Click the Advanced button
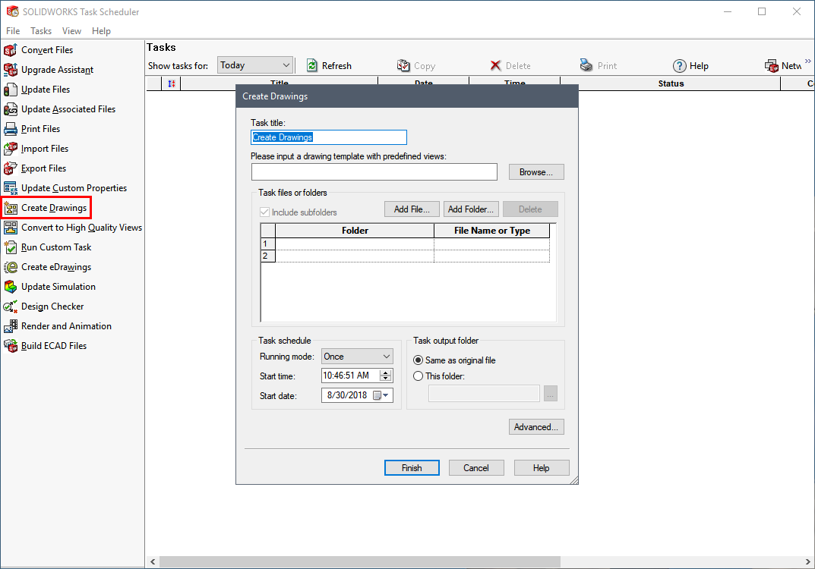Screen dimensions: 815x569 pos(536,426)
